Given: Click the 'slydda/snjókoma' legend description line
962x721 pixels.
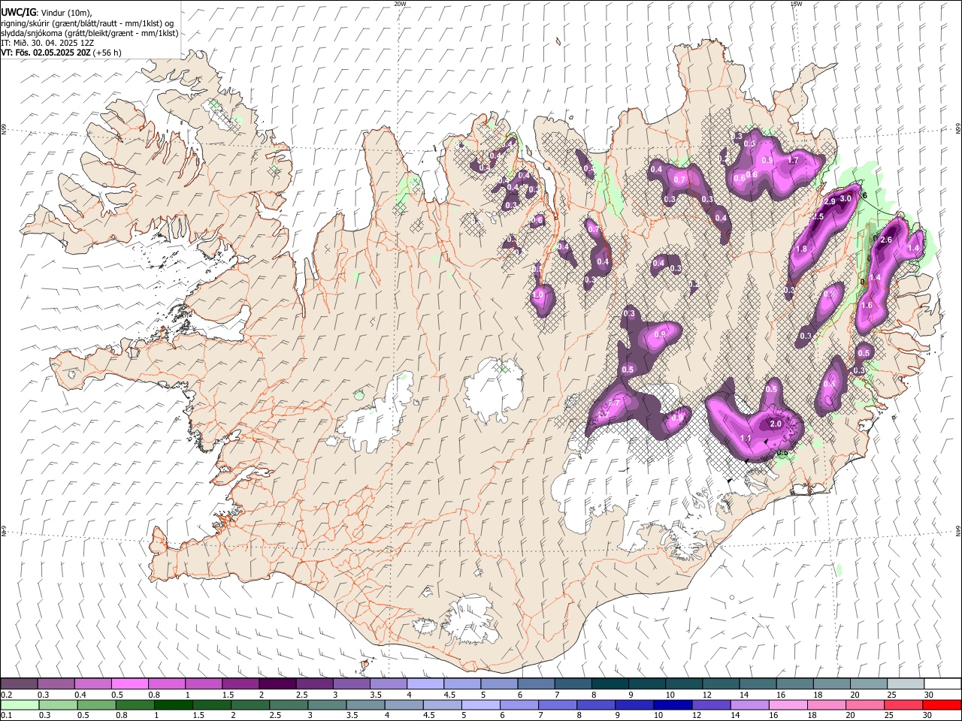Looking at the screenshot, I should pos(89,33).
